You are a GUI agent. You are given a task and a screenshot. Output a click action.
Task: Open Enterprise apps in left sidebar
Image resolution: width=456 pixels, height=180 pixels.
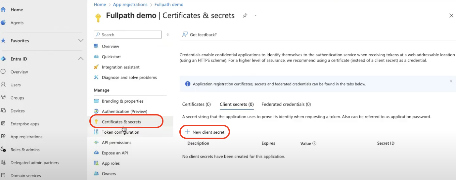click(x=24, y=124)
